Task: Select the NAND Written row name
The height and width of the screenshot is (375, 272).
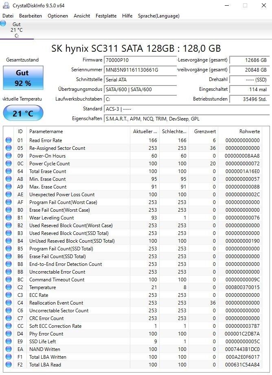Action: 45,349
